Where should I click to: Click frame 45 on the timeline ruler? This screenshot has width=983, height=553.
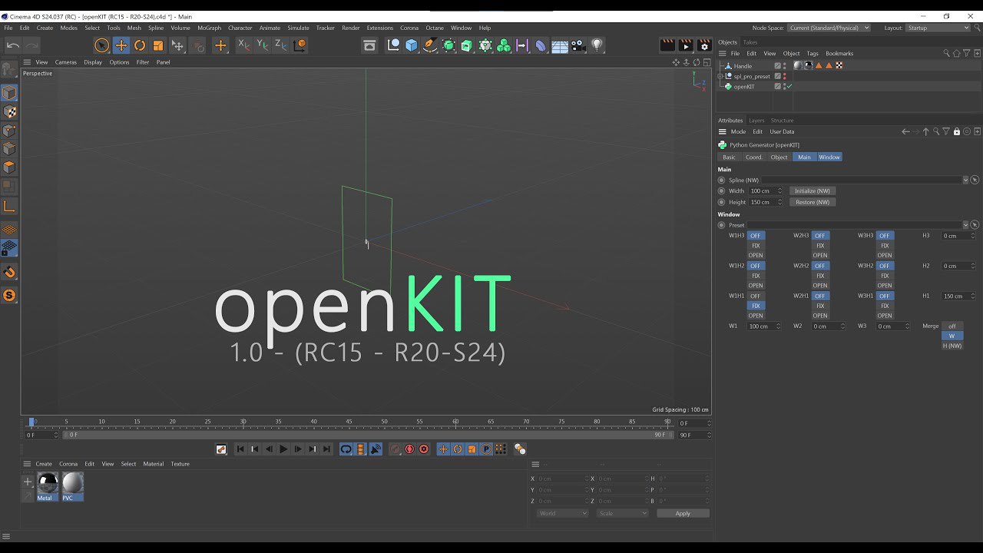[349, 422]
